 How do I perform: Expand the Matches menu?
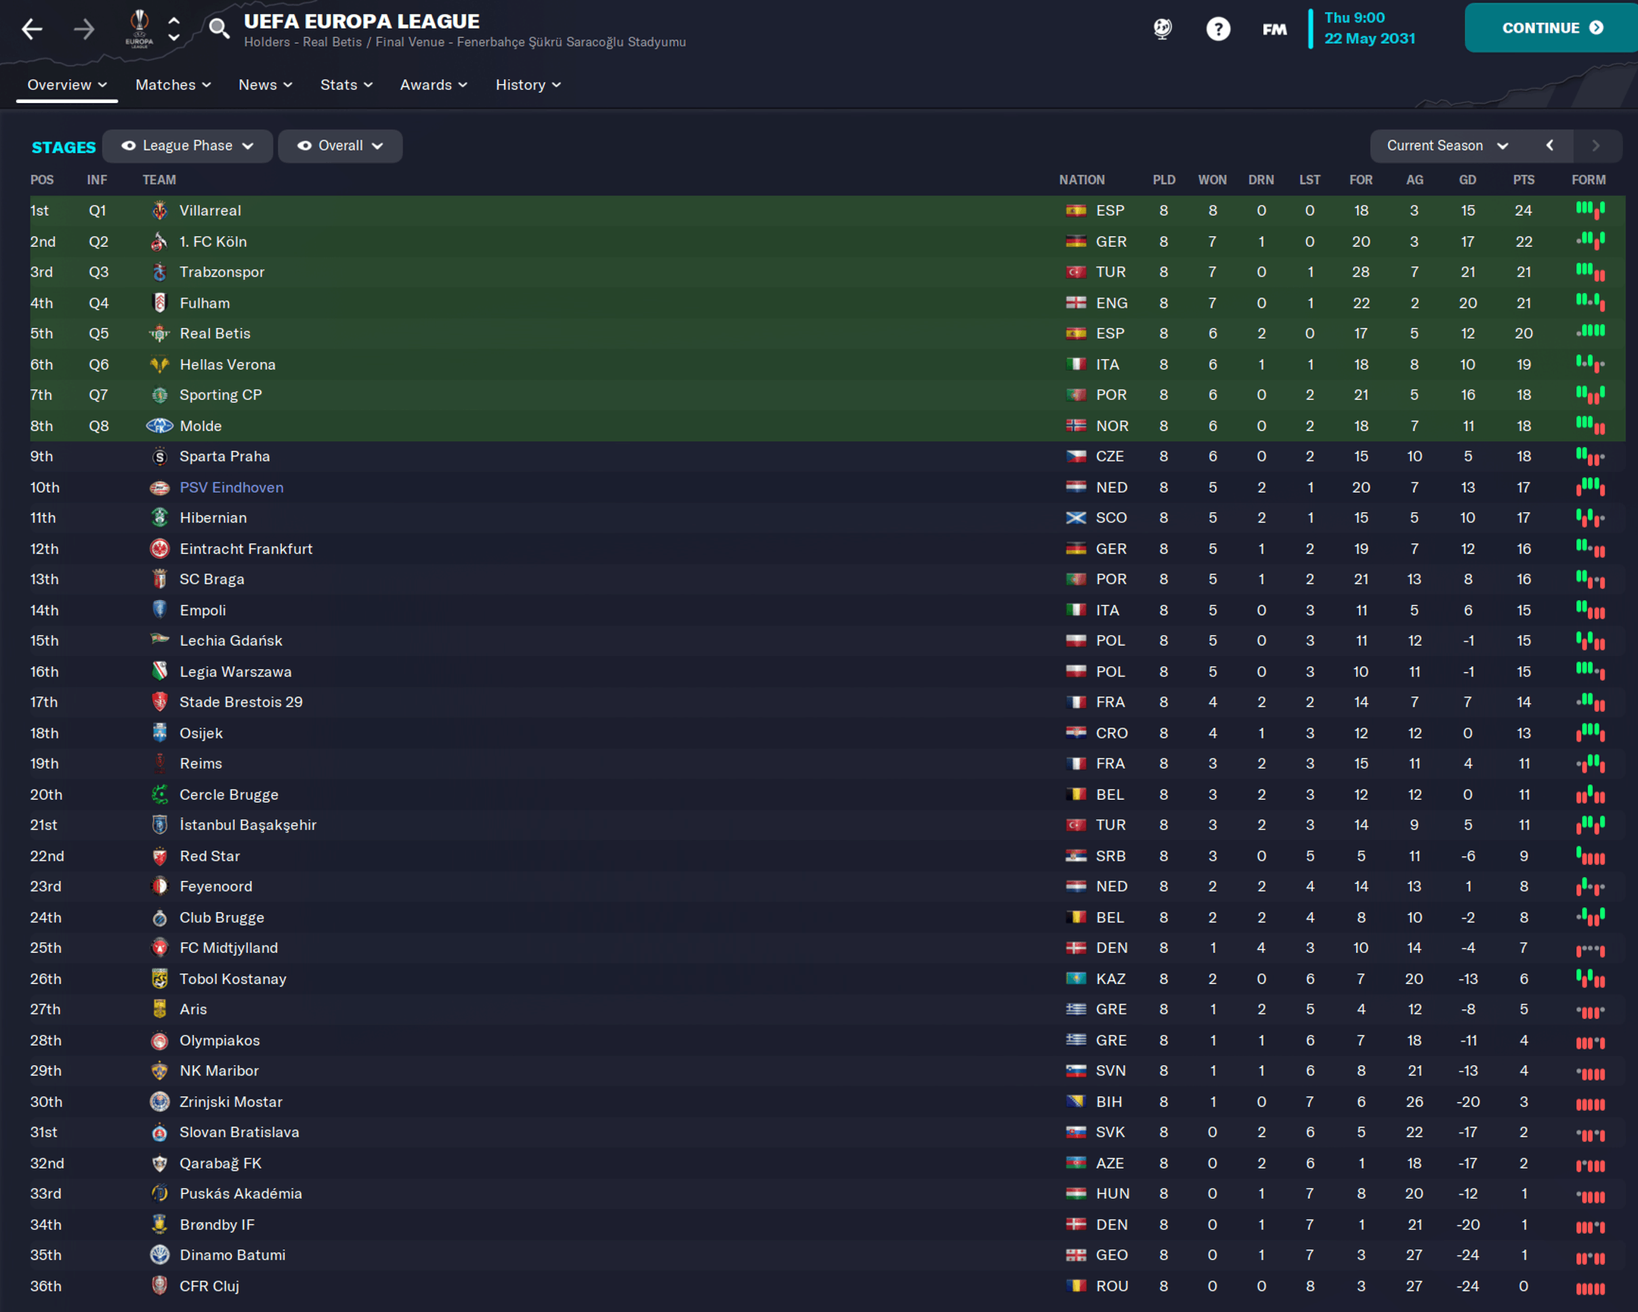click(x=174, y=85)
